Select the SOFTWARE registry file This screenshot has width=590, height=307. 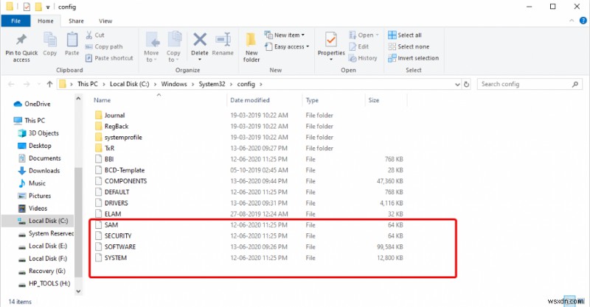(x=115, y=247)
